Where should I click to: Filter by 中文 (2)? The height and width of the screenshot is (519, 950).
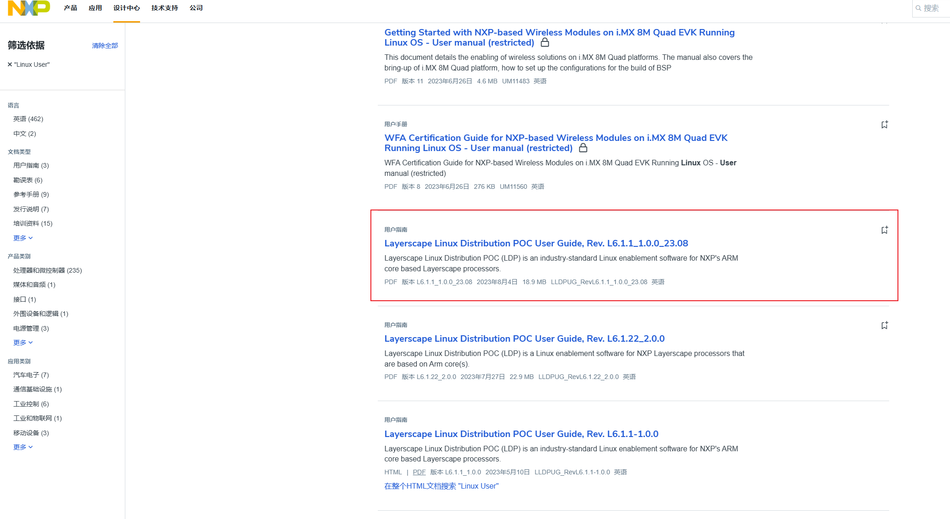(24, 134)
